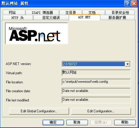Click the File last modified label
The image size is (139, 128).
[x=18, y=100]
